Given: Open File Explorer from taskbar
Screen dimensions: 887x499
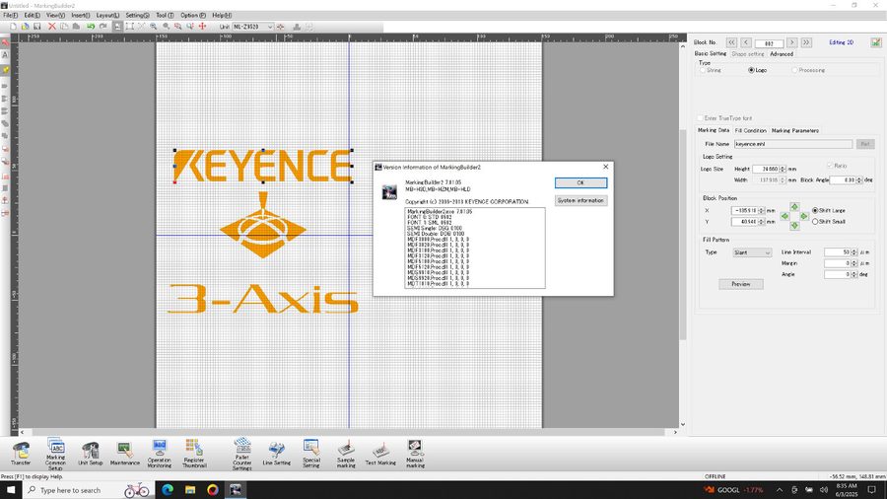Looking at the screenshot, I should pyautogui.click(x=190, y=490).
